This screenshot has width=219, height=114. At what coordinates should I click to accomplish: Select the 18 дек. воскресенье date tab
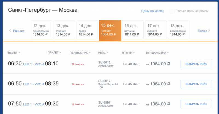tap(179, 30)
